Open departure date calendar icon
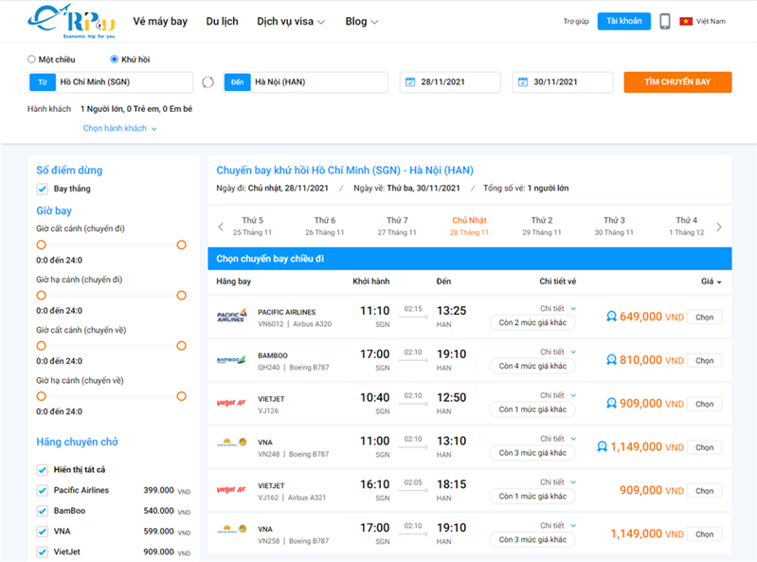757x562 pixels. pyautogui.click(x=410, y=82)
